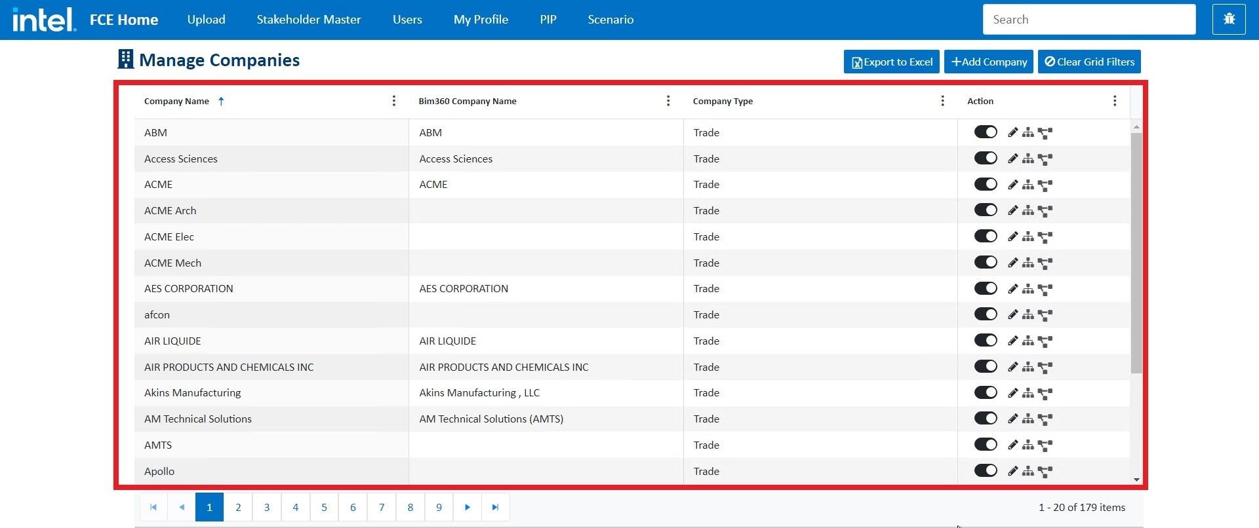Go to next page using arrow
The width and height of the screenshot is (1259, 528).
468,507
